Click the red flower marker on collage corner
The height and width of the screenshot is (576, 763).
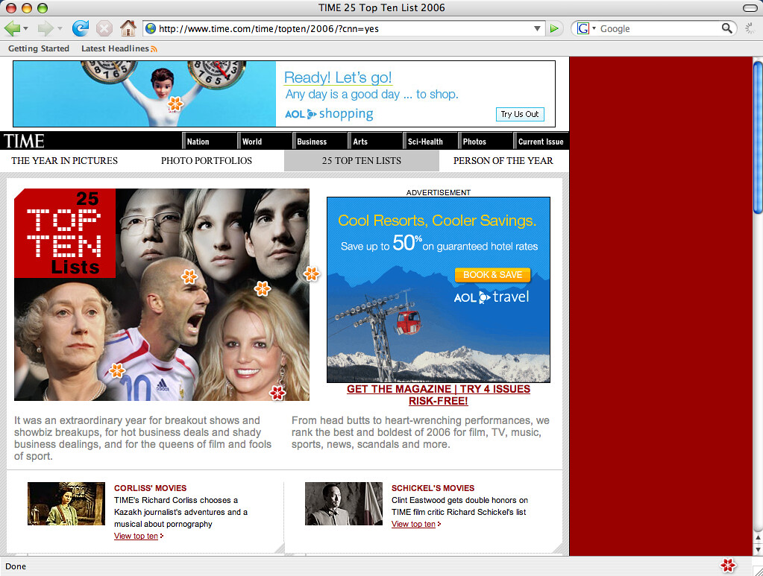coord(277,393)
